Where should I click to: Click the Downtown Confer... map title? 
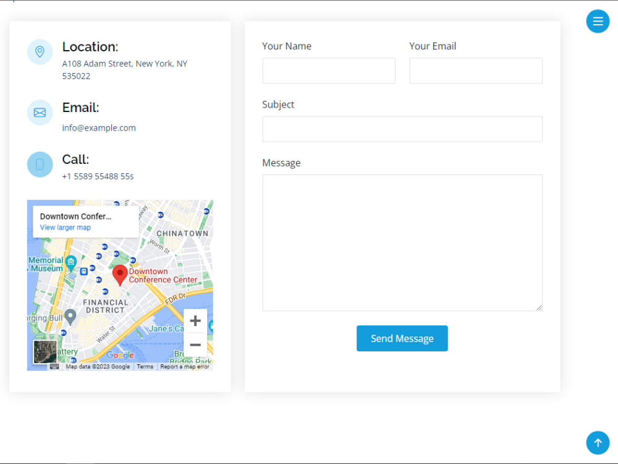(x=75, y=216)
